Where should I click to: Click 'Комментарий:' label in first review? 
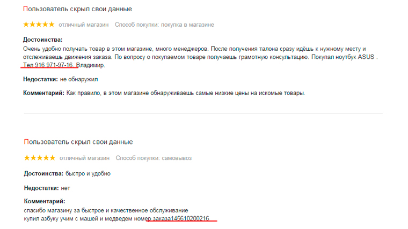pos(43,93)
